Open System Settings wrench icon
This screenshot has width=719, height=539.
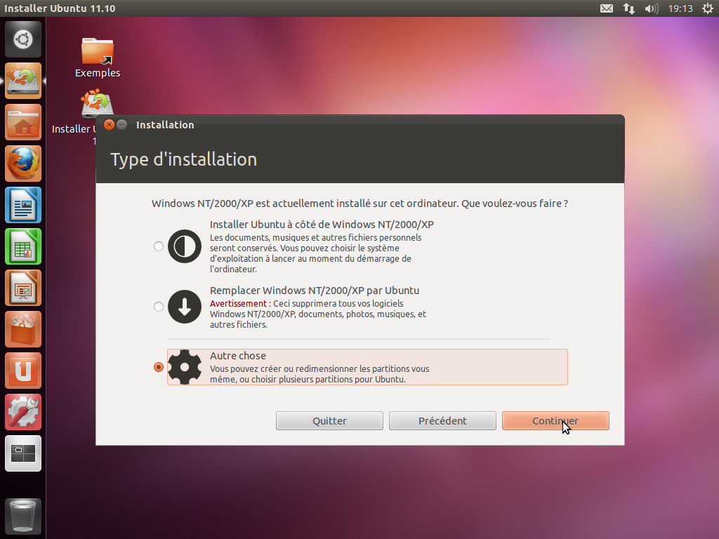[23, 412]
